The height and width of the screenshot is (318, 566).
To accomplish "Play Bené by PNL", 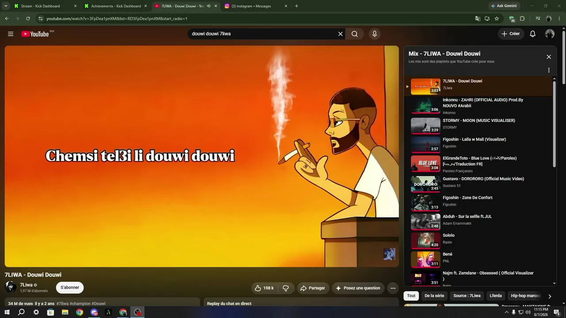I will pos(479,259).
